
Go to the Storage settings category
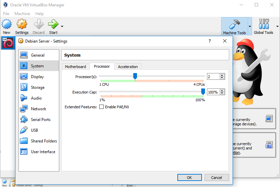[x=39, y=87]
